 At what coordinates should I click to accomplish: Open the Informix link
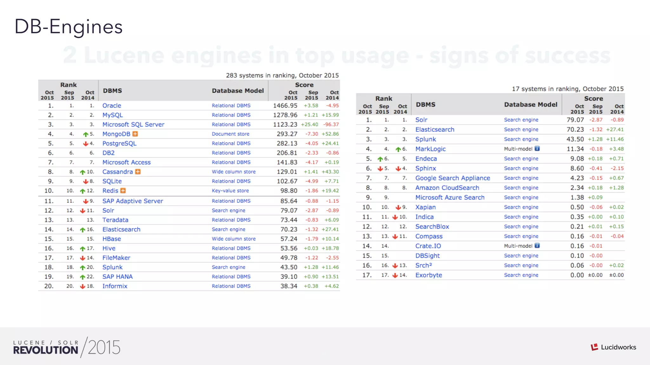(115, 286)
